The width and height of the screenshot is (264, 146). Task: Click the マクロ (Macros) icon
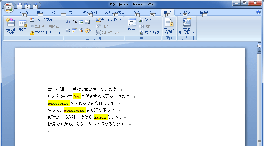(x=23, y=26)
